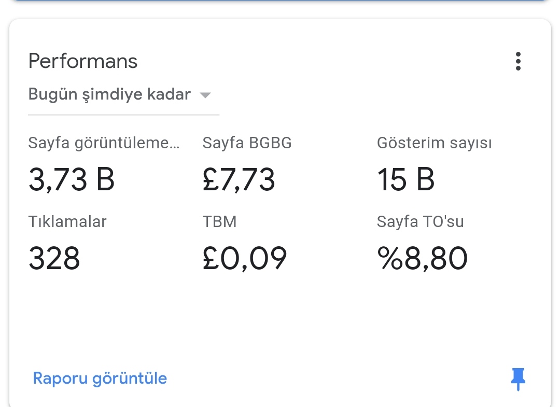Image resolution: width=560 pixels, height=407 pixels.
Task: Click the 'Tıklamalar' metric label
Action: [67, 222]
